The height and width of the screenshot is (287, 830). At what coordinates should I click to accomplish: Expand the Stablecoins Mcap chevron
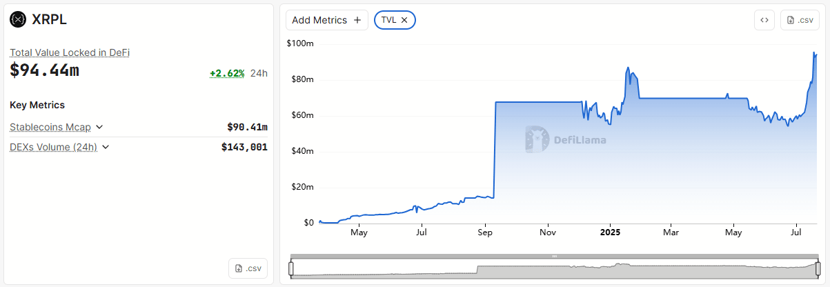click(99, 127)
